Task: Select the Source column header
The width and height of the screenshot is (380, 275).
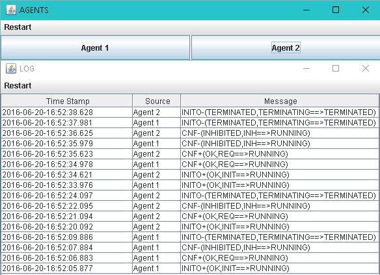Action: pyautogui.click(x=157, y=101)
